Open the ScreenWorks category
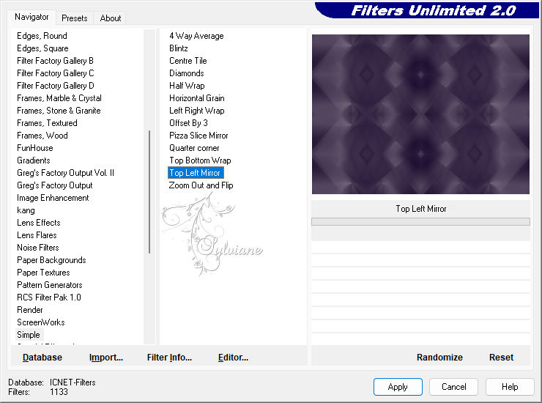The width and height of the screenshot is (542, 403). pyautogui.click(x=41, y=322)
